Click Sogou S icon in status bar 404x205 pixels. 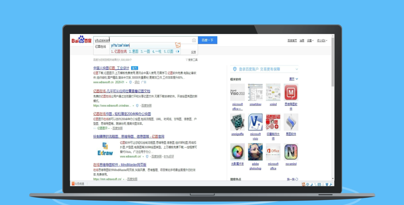[x=303, y=184]
